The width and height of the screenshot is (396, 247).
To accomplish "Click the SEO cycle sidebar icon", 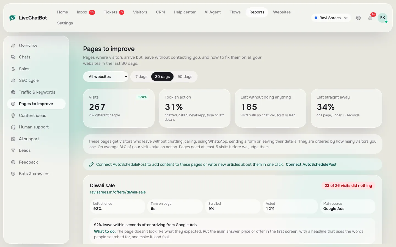I will pos(13,80).
